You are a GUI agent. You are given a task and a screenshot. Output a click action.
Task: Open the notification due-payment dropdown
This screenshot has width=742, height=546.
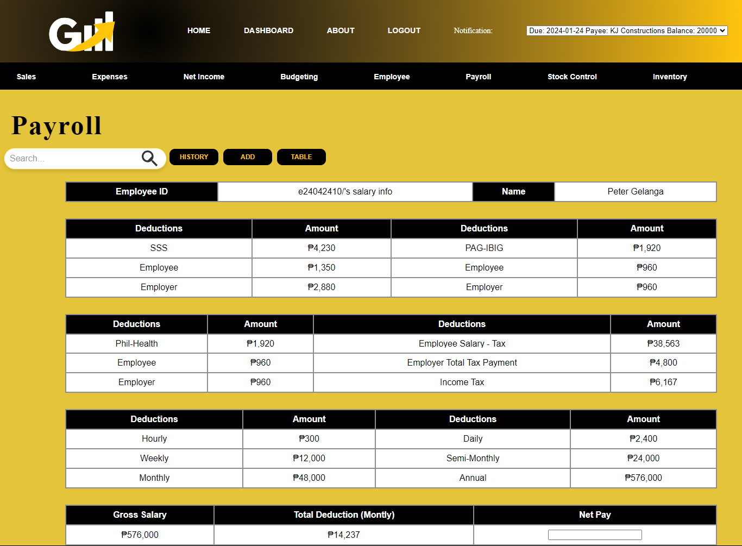coord(627,30)
